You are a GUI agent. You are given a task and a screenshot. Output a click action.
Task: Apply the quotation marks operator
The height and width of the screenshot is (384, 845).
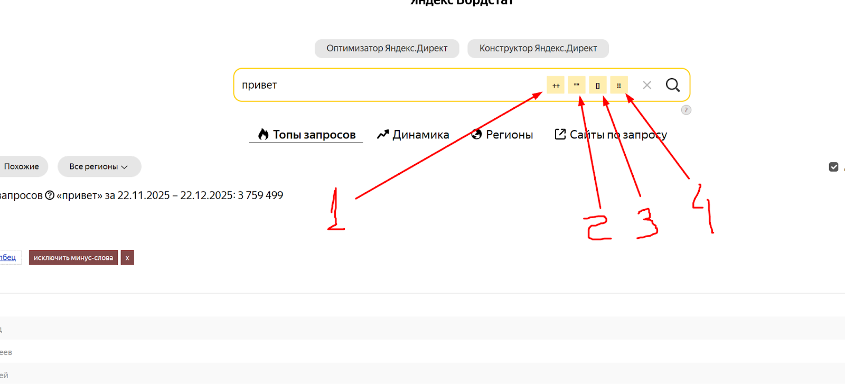[x=576, y=85]
